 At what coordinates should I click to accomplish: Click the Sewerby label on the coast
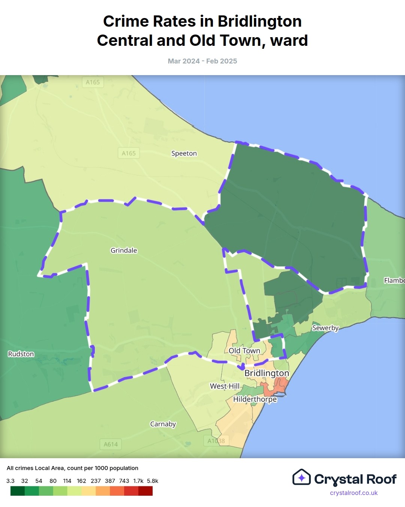(325, 328)
